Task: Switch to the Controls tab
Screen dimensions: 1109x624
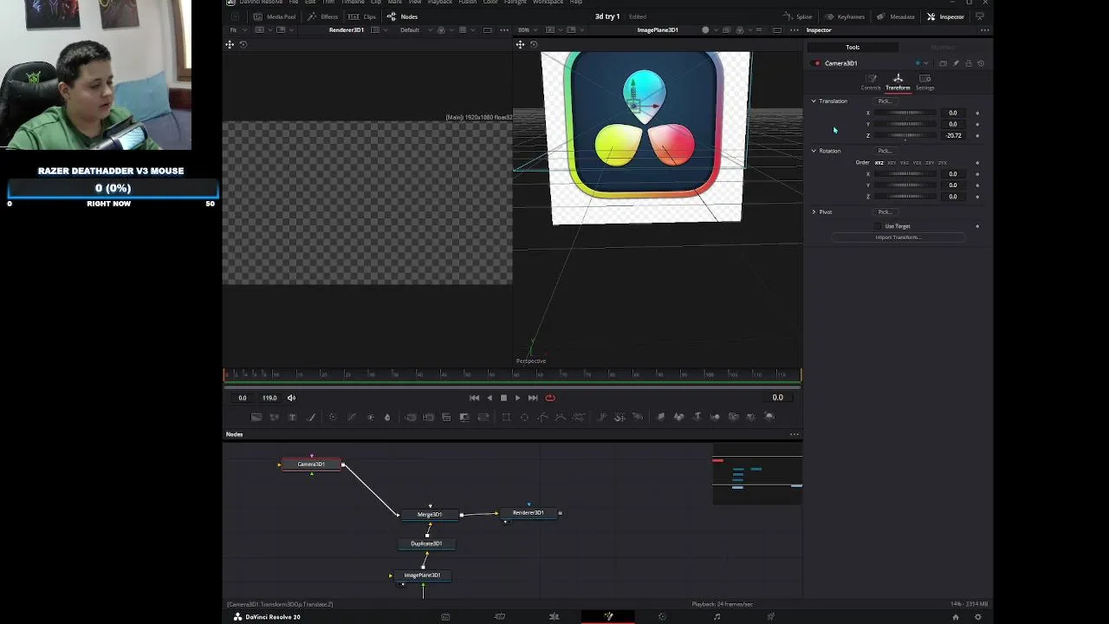Action: (x=871, y=81)
